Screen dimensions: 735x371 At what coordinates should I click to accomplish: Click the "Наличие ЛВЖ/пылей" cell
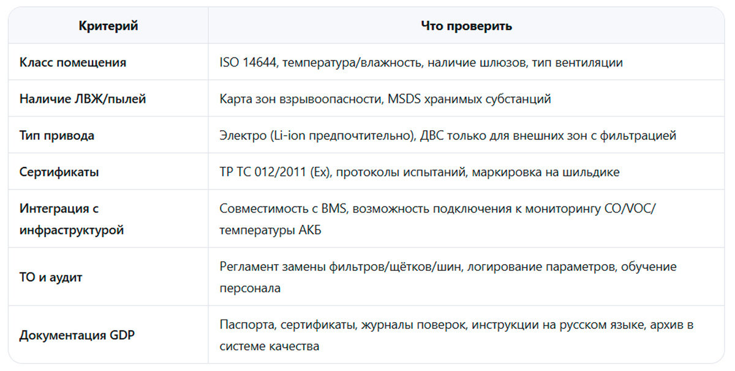pyautogui.click(x=108, y=98)
